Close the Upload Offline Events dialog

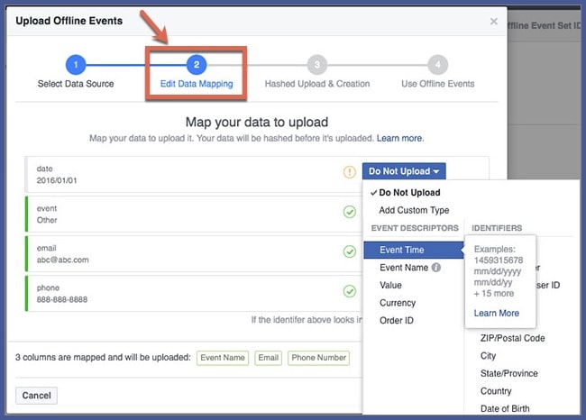(494, 22)
